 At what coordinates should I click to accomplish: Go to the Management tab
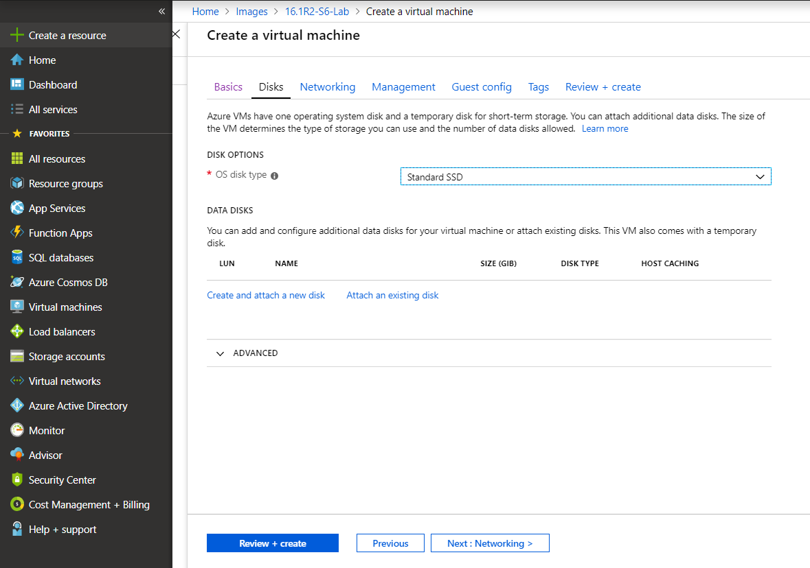(x=403, y=86)
